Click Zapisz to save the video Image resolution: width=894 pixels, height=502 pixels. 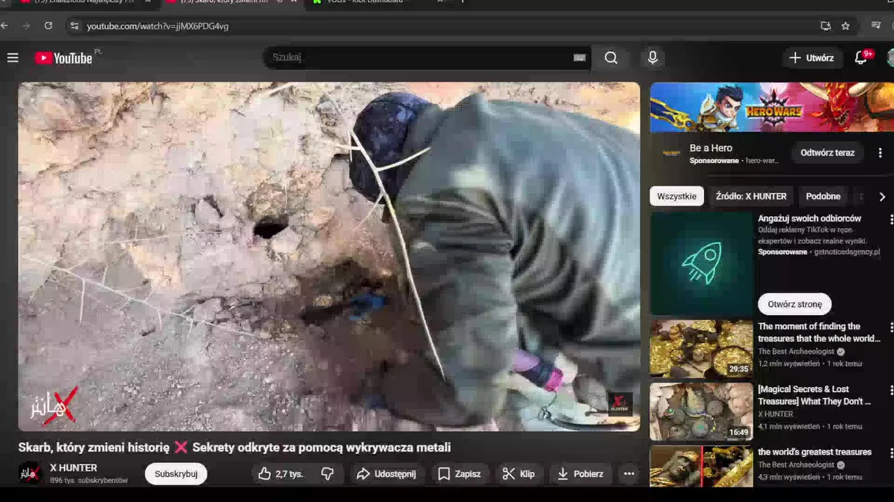click(x=459, y=474)
